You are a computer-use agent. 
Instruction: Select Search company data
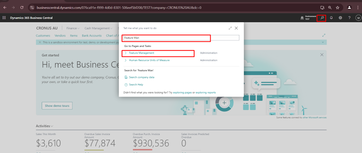[x=141, y=77]
